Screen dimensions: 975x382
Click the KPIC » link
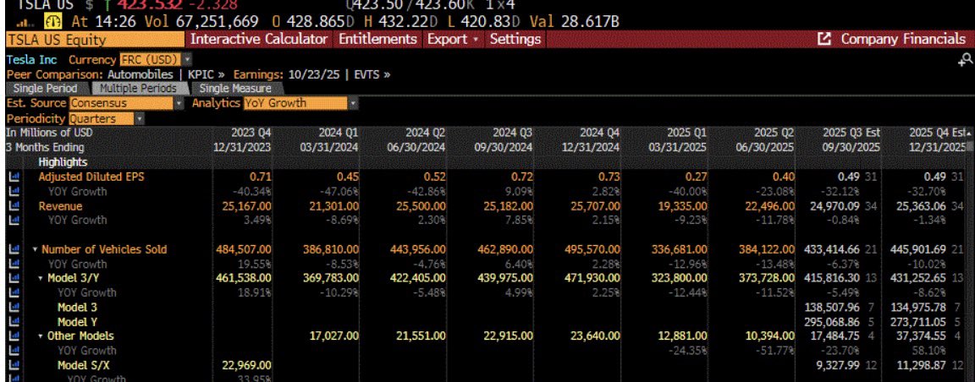click(x=206, y=74)
